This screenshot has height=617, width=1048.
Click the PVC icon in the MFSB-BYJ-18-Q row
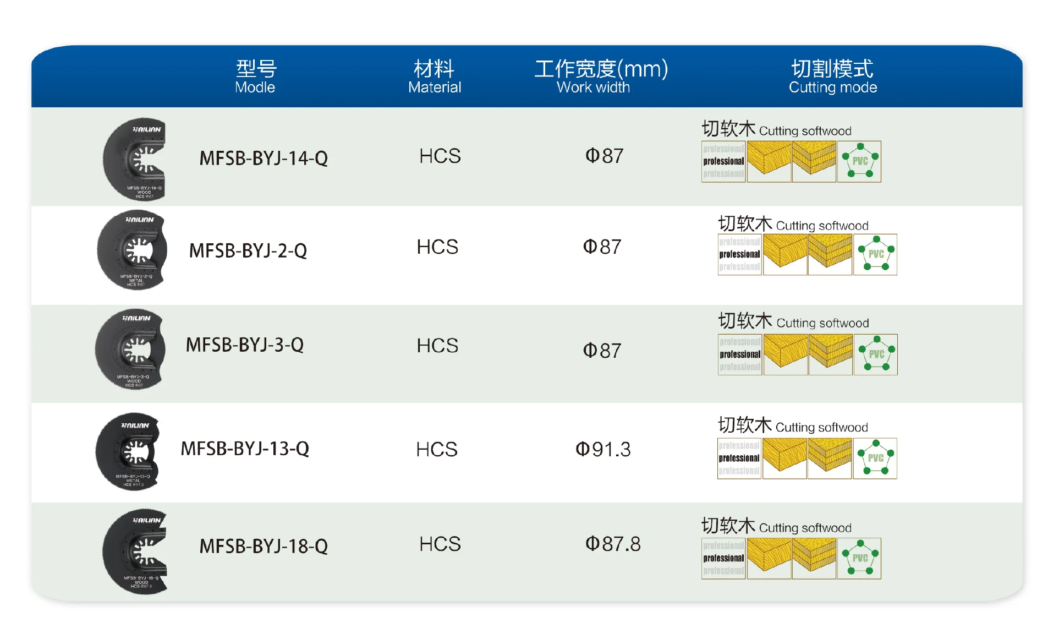[x=859, y=558]
